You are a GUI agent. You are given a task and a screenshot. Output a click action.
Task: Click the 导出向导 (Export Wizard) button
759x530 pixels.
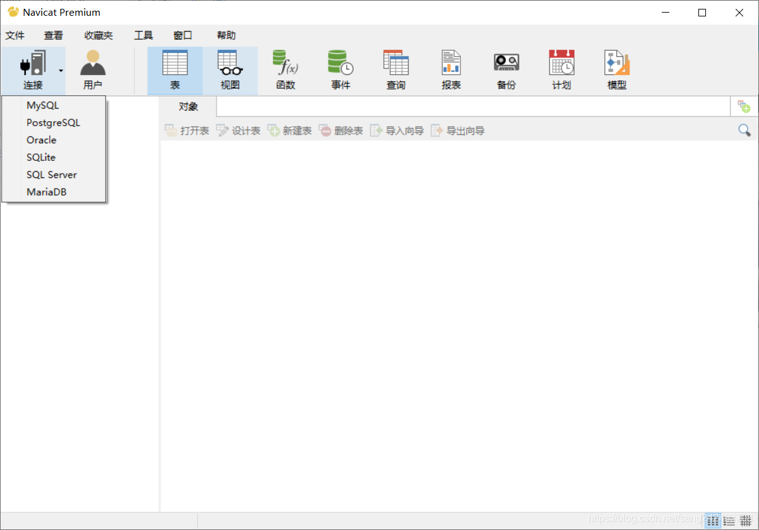tap(458, 131)
